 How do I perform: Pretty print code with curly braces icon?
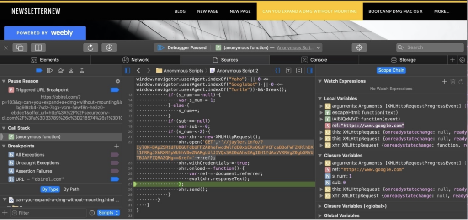pos(277,70)
